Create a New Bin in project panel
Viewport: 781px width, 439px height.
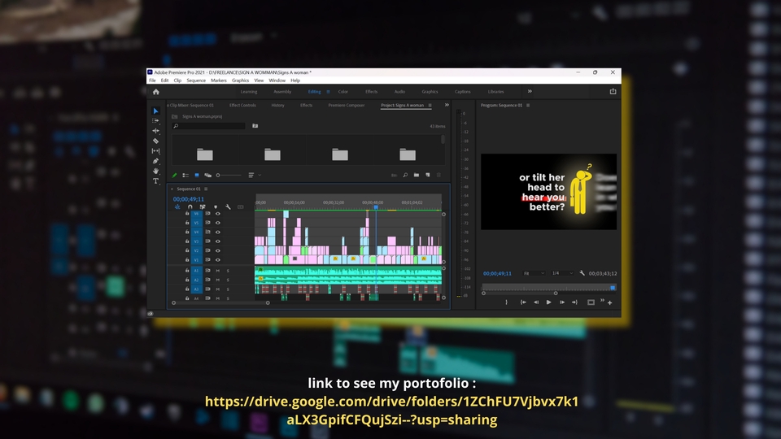point(417,176)
